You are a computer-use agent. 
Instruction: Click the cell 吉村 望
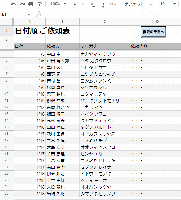click(63, 81)
